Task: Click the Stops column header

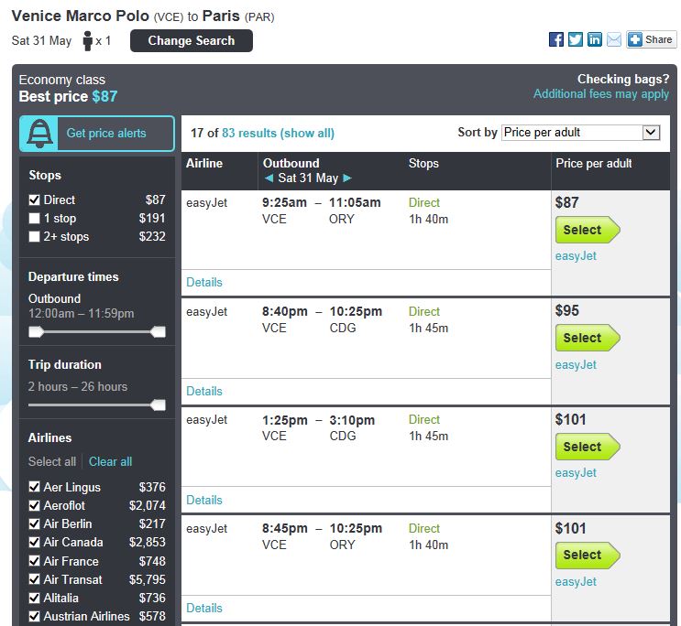Action: (423, 164)
